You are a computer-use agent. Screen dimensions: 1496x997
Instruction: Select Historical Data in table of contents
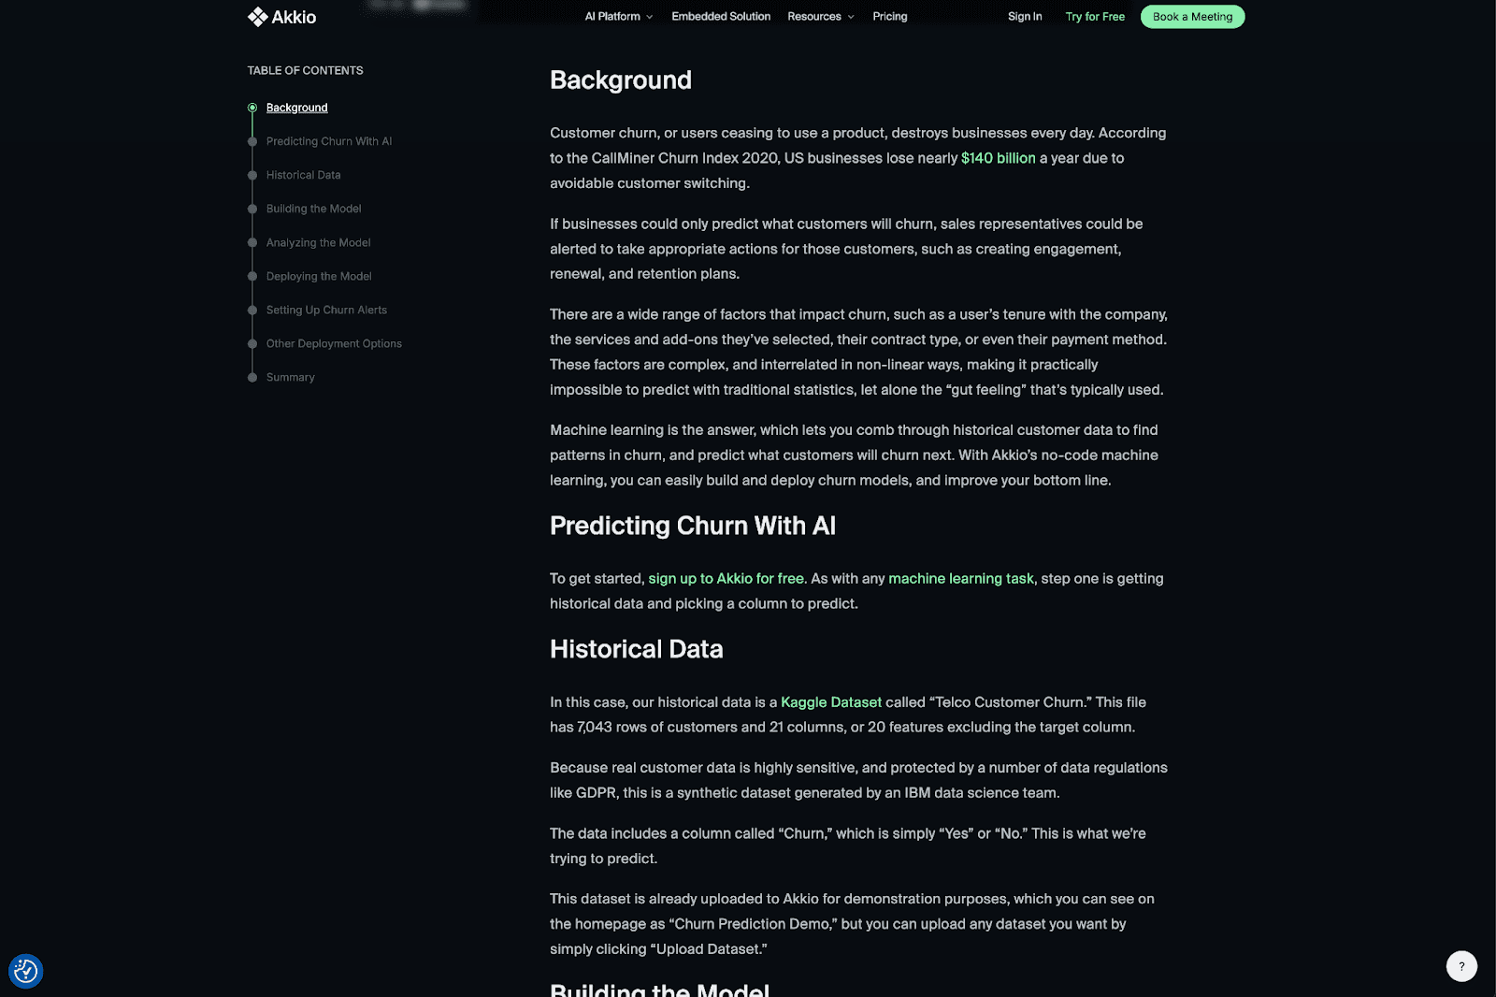point(303,175)
